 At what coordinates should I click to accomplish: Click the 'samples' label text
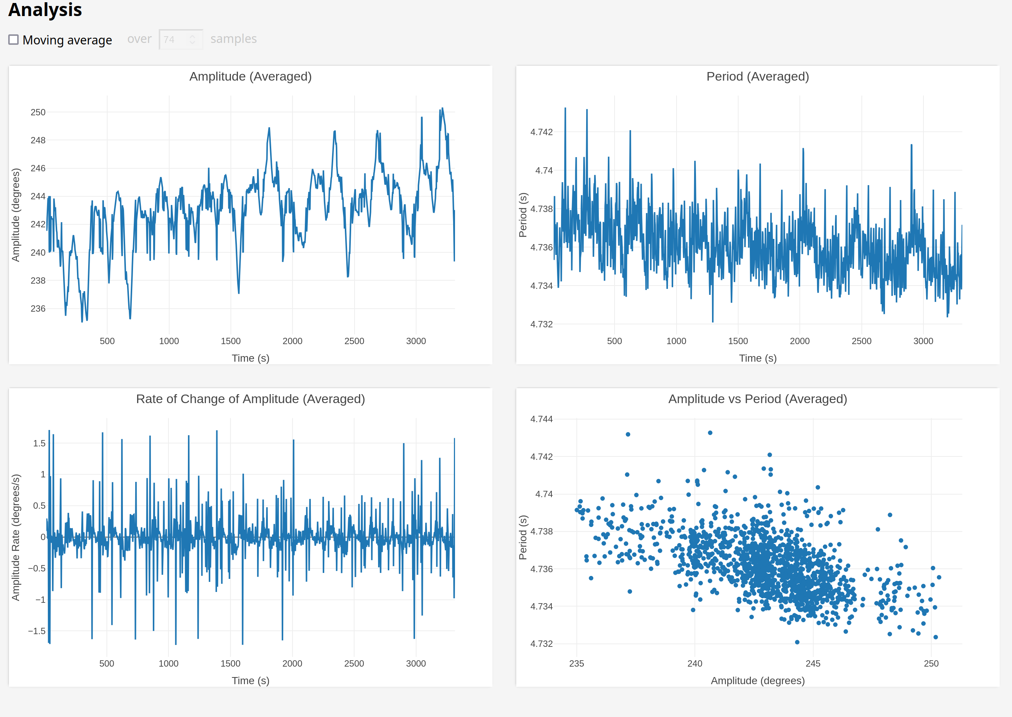tap(233, 39)
